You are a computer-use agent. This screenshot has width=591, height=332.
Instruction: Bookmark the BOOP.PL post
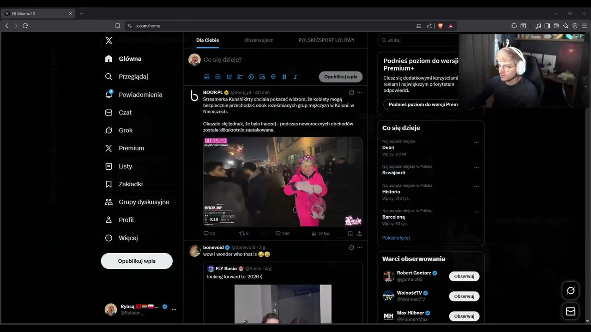coord(350,233)
